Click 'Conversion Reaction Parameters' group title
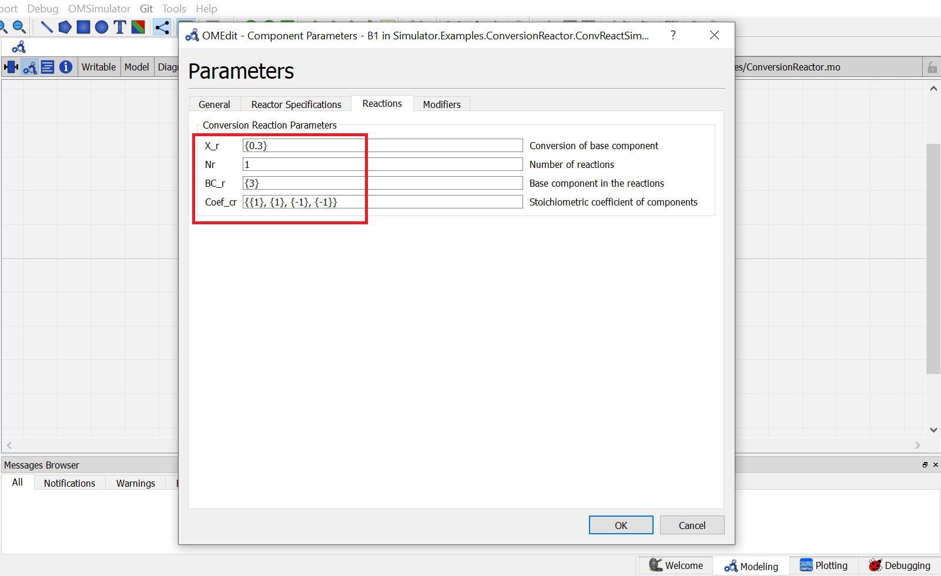 point(270,125)
